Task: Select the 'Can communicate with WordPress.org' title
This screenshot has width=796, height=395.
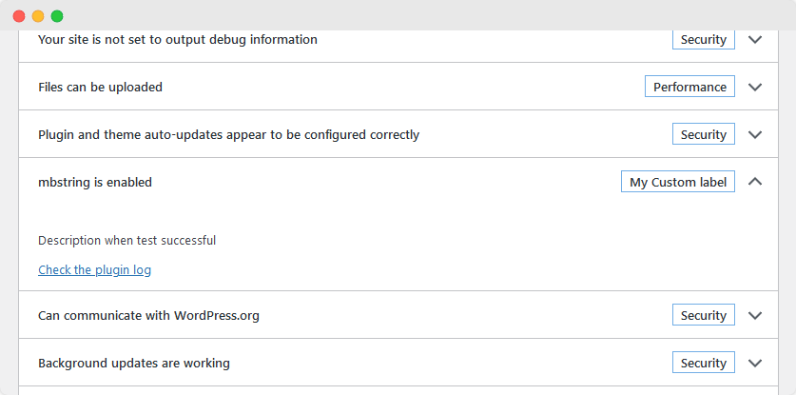Action: click(148, 316)
